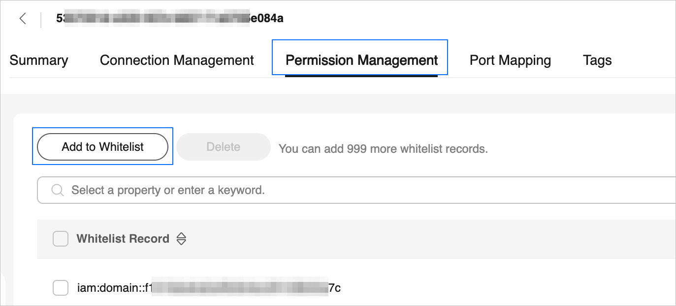Open the Tags tab
The height and width of the screenshot is (306, 676).
tap(597, 60)
